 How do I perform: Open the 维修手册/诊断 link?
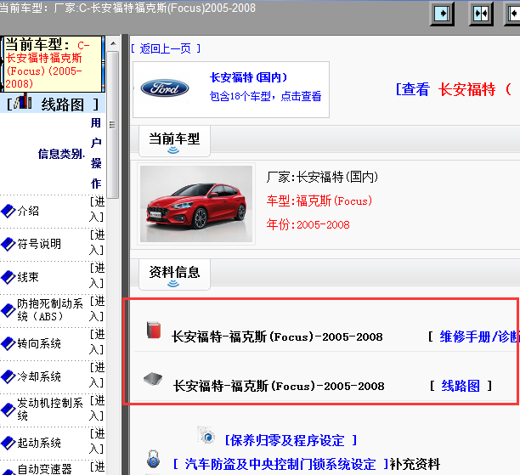point(479,336)
